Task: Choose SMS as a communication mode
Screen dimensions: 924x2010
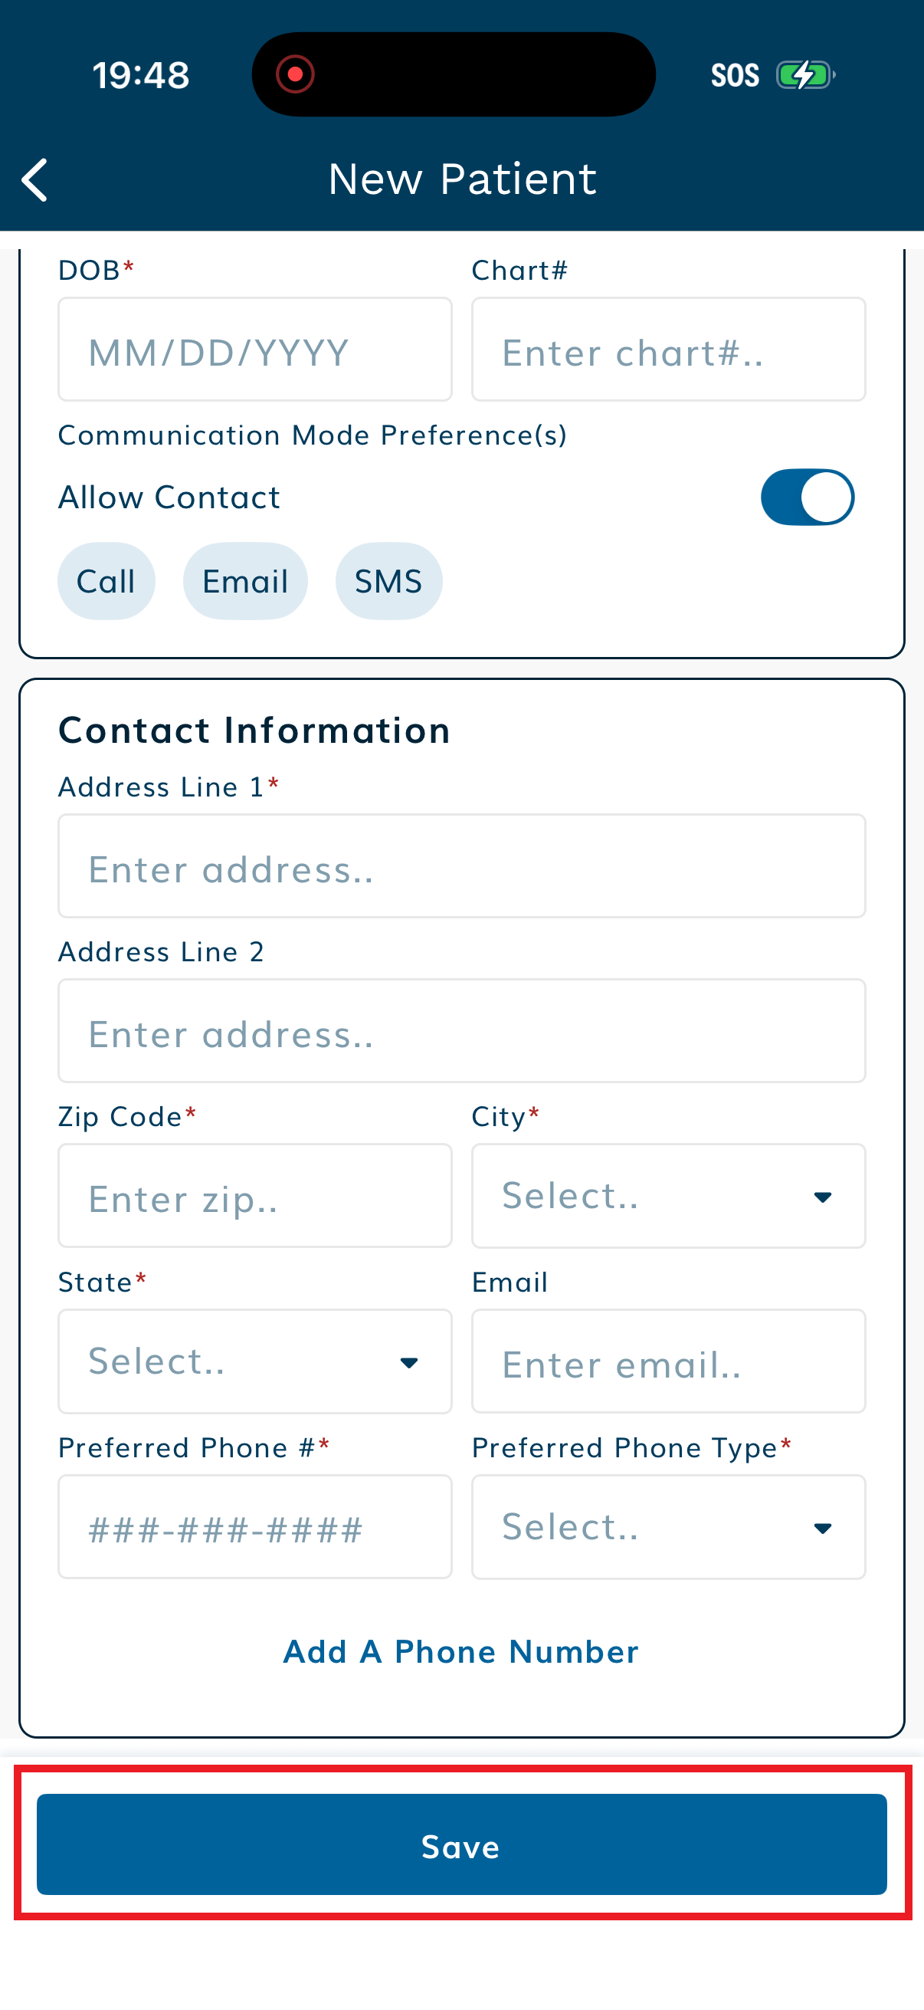Action: tap(388, 580)
